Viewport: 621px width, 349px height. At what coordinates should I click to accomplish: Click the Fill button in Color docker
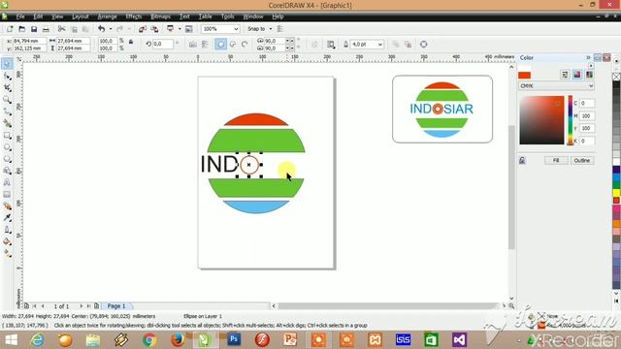coord(556,160)
